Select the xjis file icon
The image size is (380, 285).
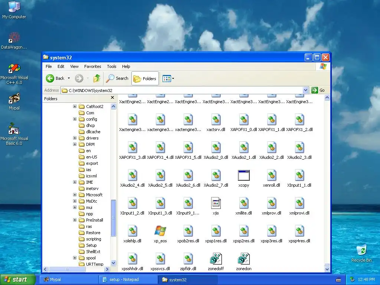tap(216, 203)
